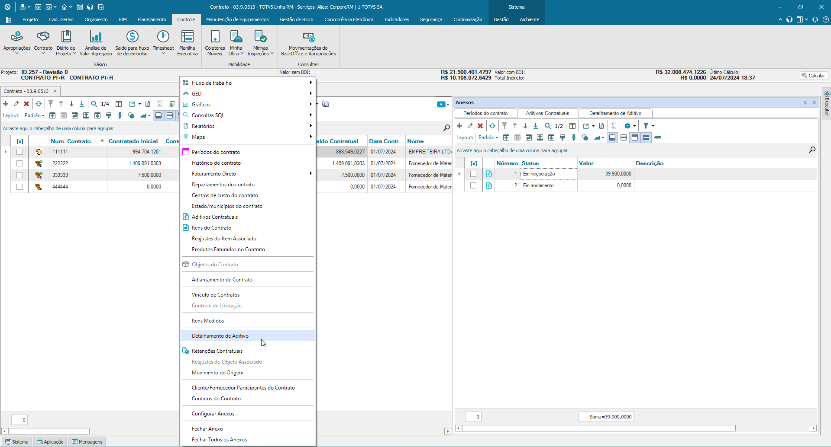Tick the checkbox for aditivo Em andamento
Image resolution: width=831 pixels, height=447 pixels.
coord(473,185)
